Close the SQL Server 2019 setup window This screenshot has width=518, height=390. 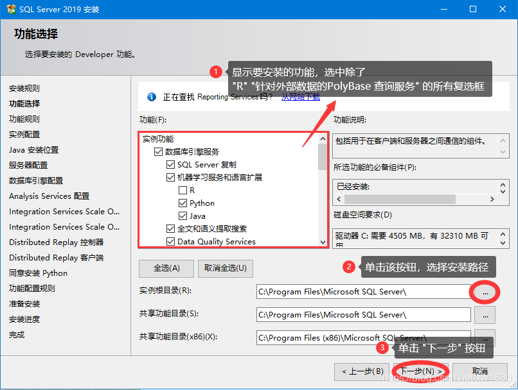pos(503,9)
